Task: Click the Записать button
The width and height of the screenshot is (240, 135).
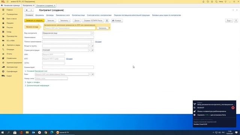Action: (x=51, y=21)
